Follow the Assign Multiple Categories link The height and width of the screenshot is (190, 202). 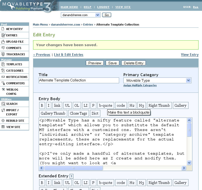pos(140,85)
